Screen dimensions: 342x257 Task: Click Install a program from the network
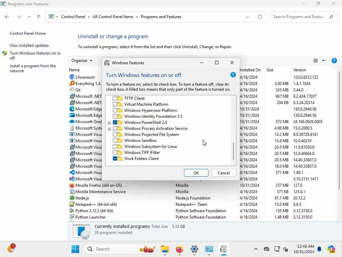[33, 68]
